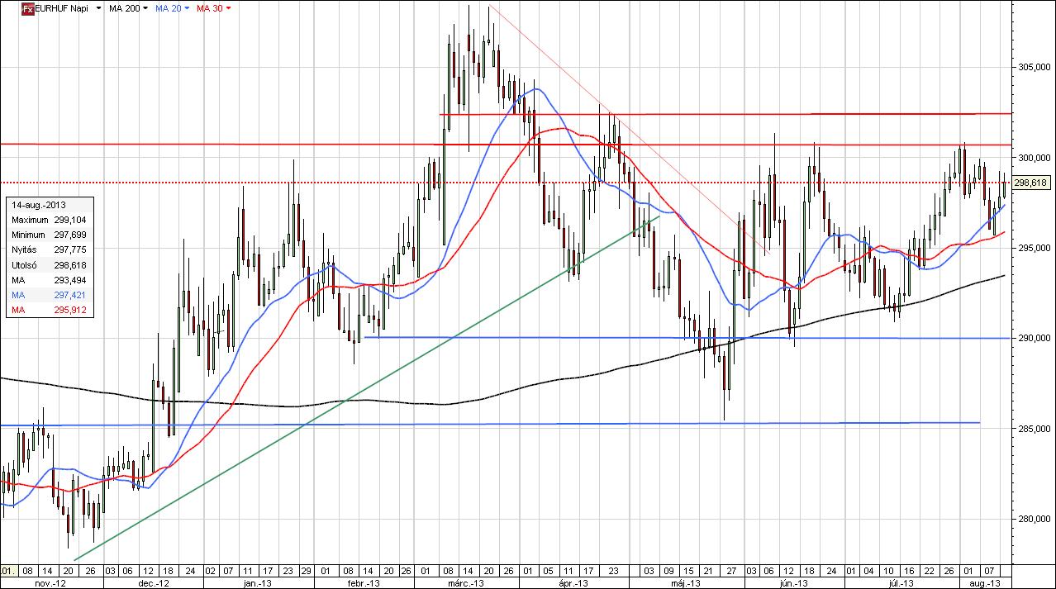Viewport: 1056px width, 589px height.
Task: Click the black MA value 293,494
Action: coord(71,280)
